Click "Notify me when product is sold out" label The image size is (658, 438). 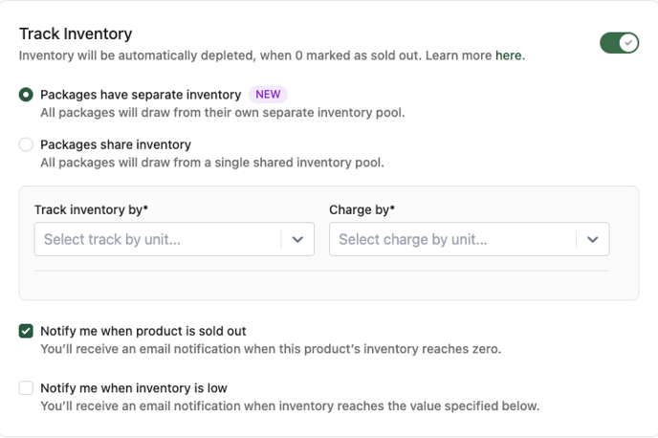point(143,331)
